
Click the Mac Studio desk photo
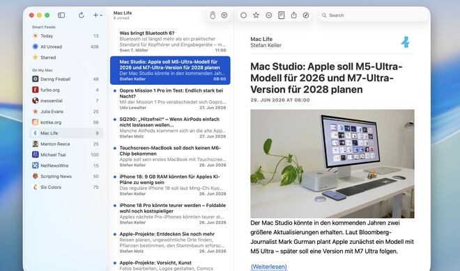(332, 164)
